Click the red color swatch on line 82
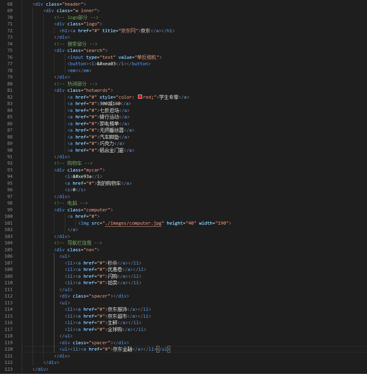Viewport: 367px width, 374px height. (x=140, y=97)
